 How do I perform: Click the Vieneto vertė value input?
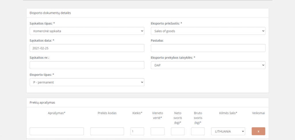157,131
